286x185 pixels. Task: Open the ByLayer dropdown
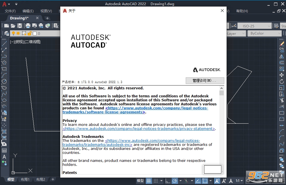(236, 33)
